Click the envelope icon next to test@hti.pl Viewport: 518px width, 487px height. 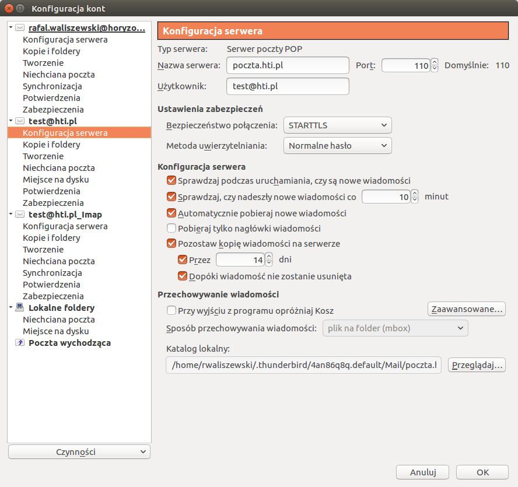pos(20,121)
